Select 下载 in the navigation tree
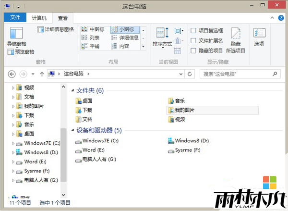 pyautogui.click(x=25, y=115)
